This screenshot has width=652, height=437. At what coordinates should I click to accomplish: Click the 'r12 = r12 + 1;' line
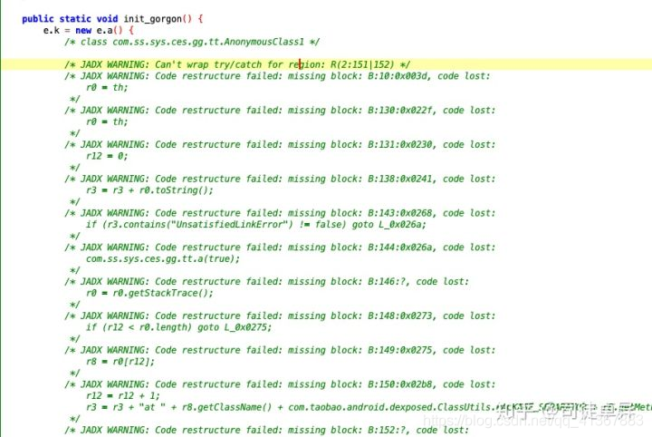click(x=122, y=396)
